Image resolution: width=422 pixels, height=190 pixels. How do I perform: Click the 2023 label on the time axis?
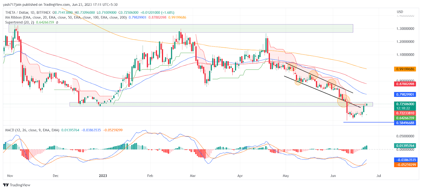tap(103, 176)
